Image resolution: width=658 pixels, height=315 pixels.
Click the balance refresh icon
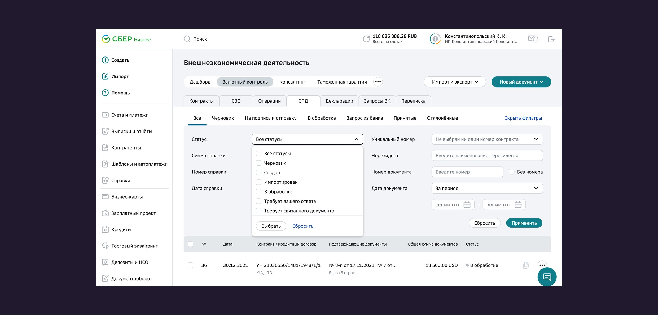click(366, 39)
